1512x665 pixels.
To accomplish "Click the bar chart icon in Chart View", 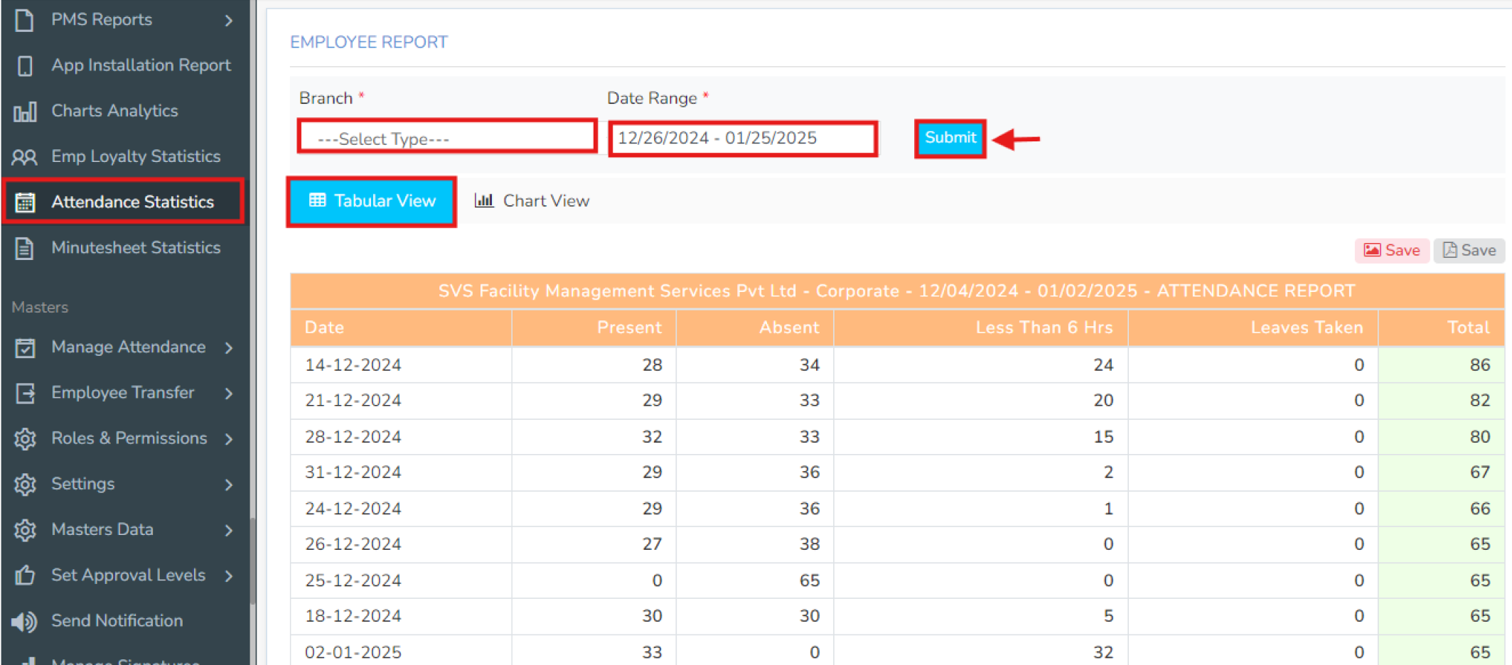I will point(484,200).
